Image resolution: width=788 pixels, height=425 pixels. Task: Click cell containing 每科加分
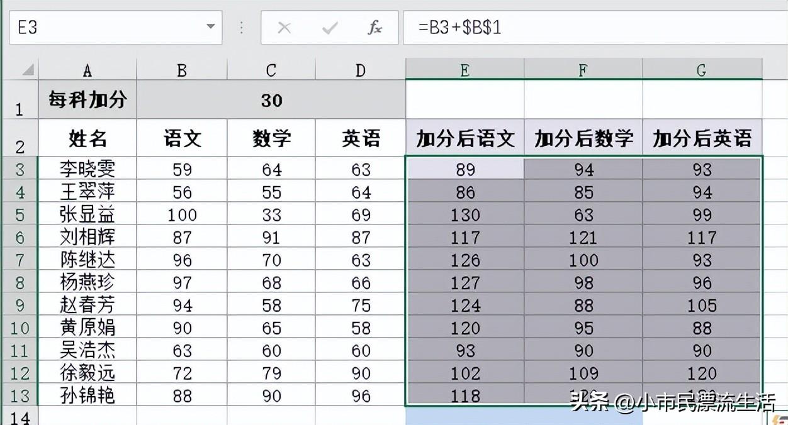click(87, 99)
